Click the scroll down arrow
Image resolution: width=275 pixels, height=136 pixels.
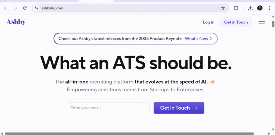pos(273,129)
